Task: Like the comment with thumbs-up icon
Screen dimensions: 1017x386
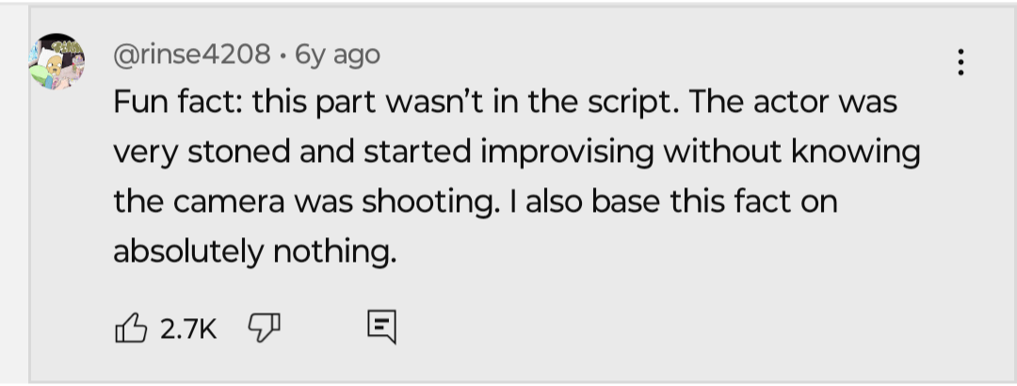Action: pos(131,328)
